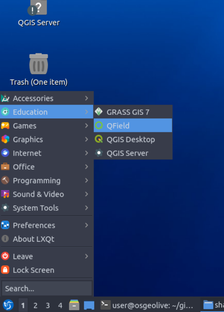
Task: Click the Preferences icon
Action: click(x=5, y=225)
